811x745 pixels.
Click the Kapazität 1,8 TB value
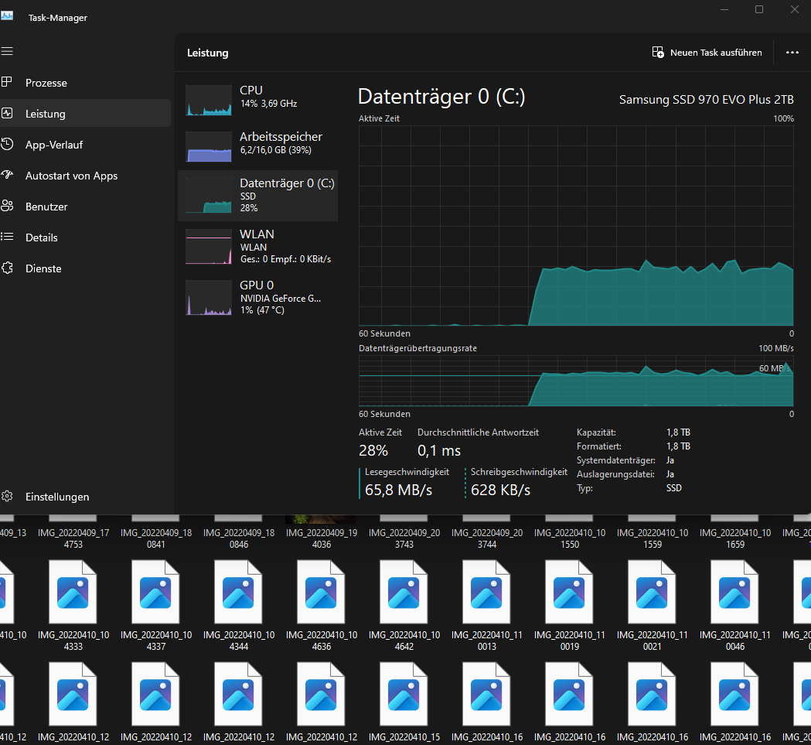click(678, 432)
